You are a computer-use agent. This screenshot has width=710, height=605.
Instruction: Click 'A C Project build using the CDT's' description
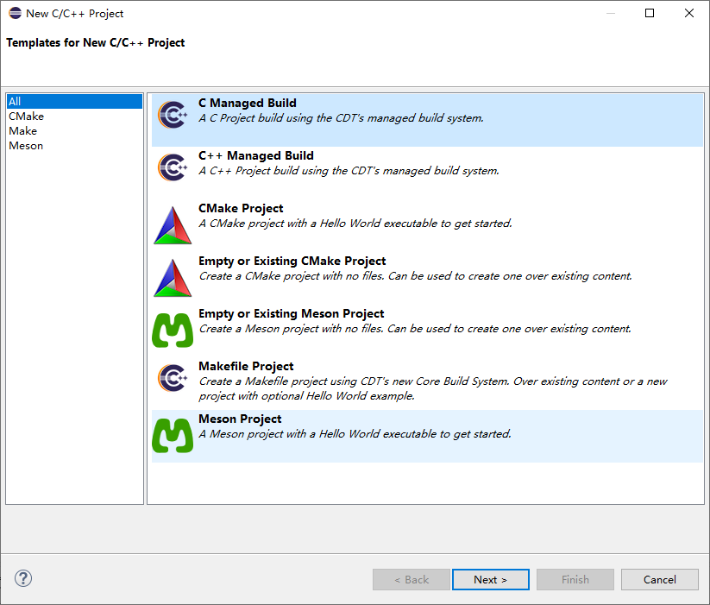pos(341,118)
